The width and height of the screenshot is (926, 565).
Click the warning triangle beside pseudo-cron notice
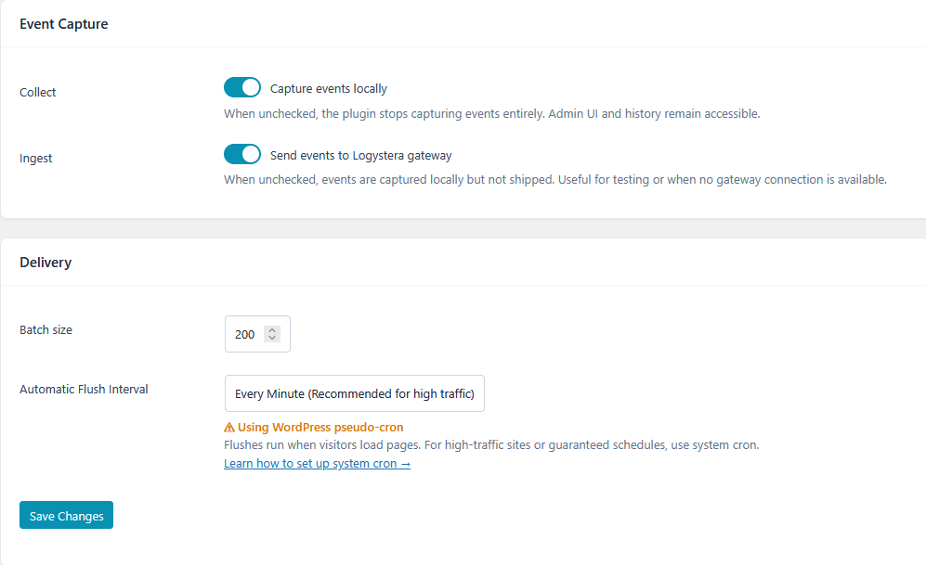pos(228,427)
